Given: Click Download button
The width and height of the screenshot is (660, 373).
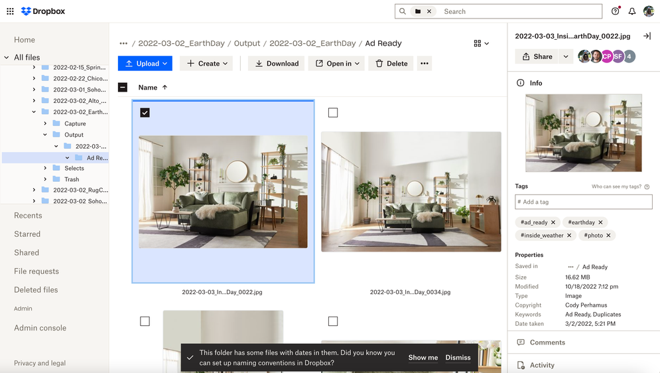Looking at the screenshot, I should [276, 64].
